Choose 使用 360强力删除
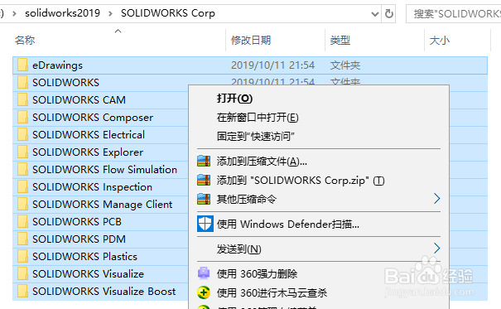501x309 pixels. [x=257, y=274]
